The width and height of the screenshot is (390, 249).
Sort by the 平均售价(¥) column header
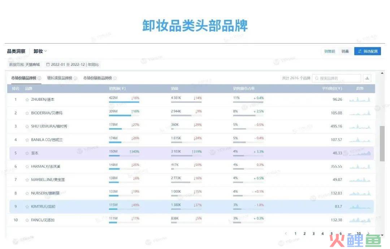pyautogui.click(x=332, y=89)
